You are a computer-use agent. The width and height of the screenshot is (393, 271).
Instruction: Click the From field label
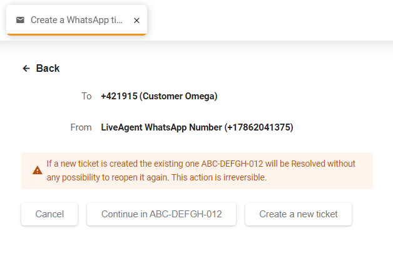coord(81,127)
